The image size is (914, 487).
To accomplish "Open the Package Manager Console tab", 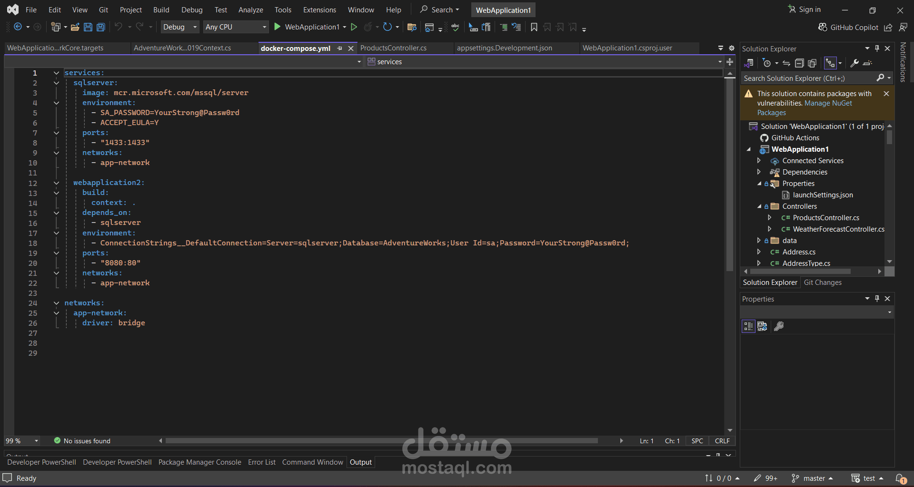I will tap(199, 462).
